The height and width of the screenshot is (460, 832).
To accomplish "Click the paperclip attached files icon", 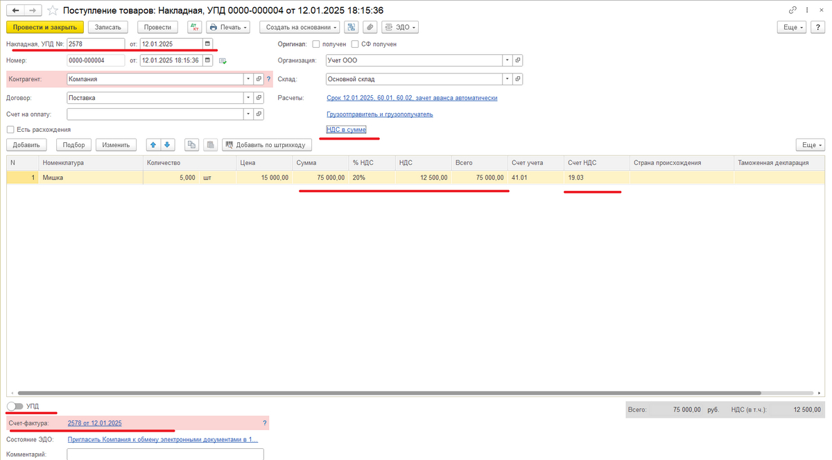I will [x=370, y=27].
